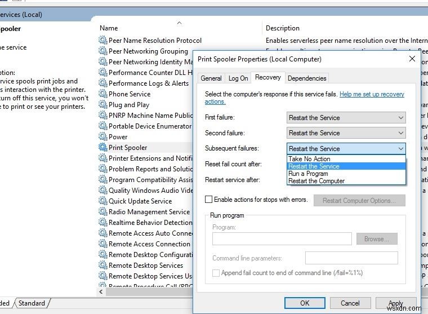
Task: Switch to the General tab
Action: tap(211, 78)
